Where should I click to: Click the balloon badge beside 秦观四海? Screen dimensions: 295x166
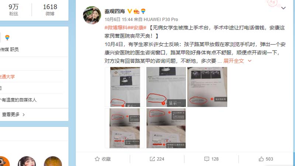(x=143, y=11)
